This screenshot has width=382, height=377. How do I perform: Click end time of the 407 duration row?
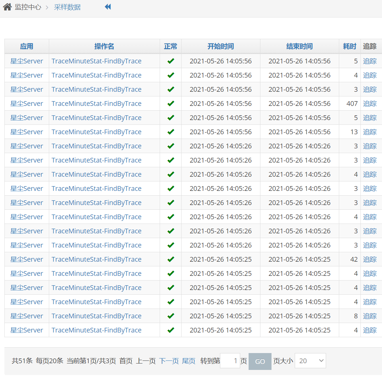coord(299,104)
